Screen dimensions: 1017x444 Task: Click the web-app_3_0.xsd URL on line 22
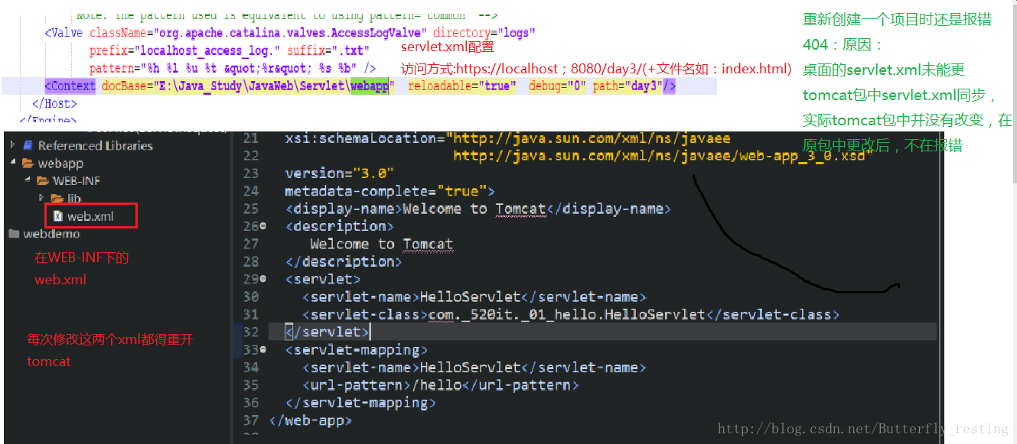pos(663,156)
